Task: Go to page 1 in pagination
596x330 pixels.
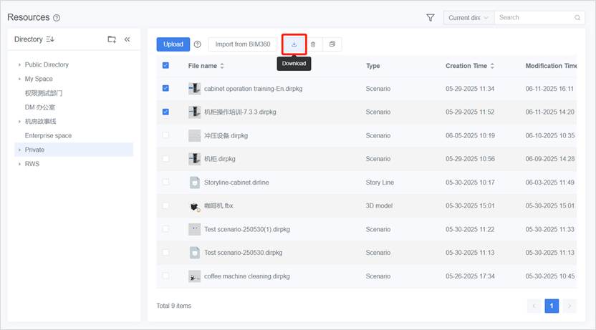Action: [x=552, y=306]
